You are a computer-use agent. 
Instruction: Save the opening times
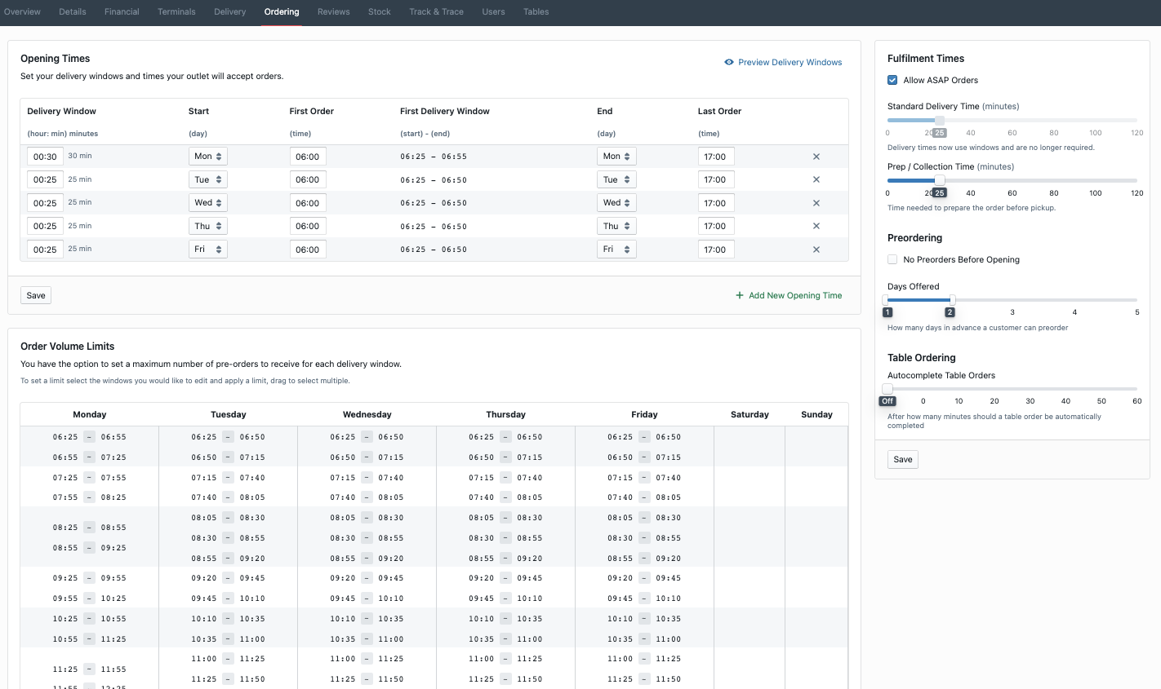pos(36,295)
